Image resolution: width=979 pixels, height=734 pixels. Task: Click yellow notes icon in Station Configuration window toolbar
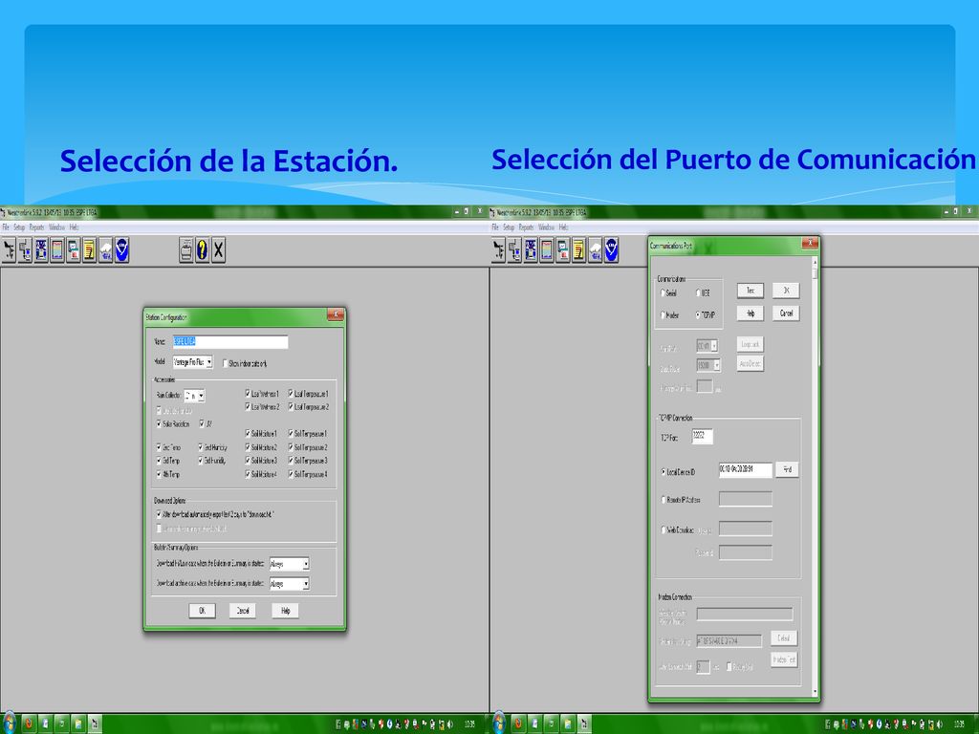pos(90,250)
